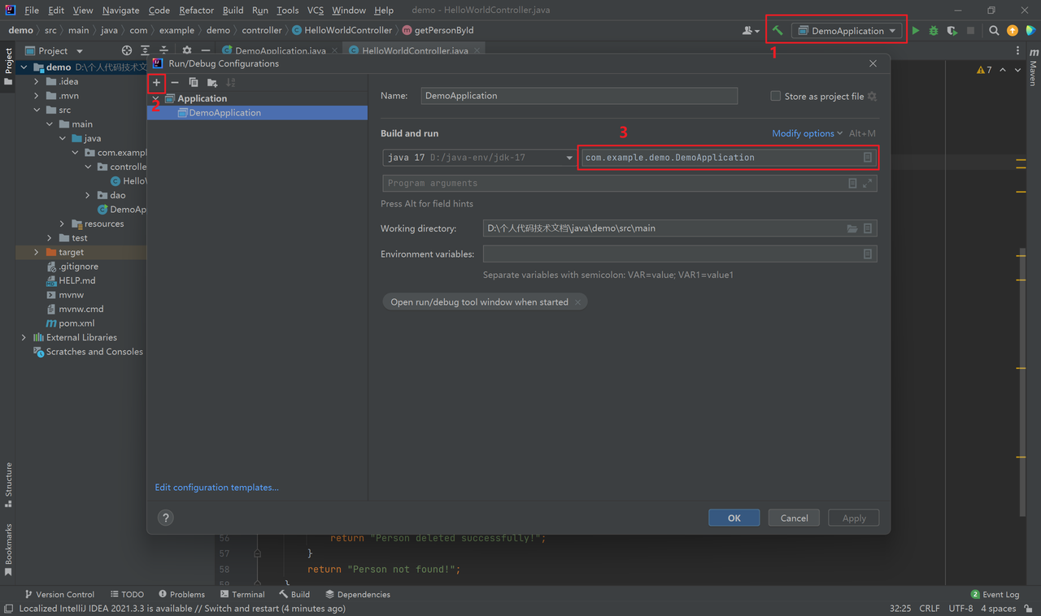Edit environment variables list icon
The width and height of the screenshot is (1041, 616).
(x=868, y=254)
